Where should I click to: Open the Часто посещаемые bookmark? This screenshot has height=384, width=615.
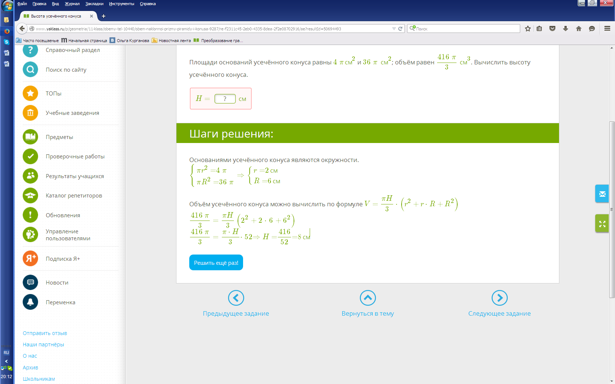[37, 40]
